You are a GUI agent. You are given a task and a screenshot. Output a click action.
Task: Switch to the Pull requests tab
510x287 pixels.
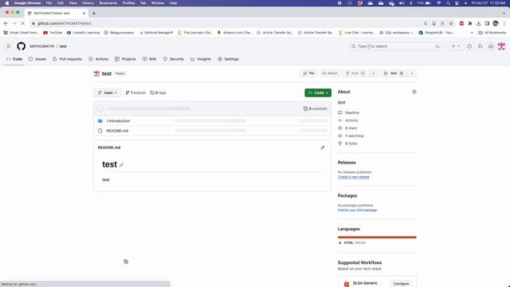(x=67, y=59)
